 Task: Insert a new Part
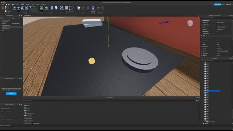coord(52,8)
